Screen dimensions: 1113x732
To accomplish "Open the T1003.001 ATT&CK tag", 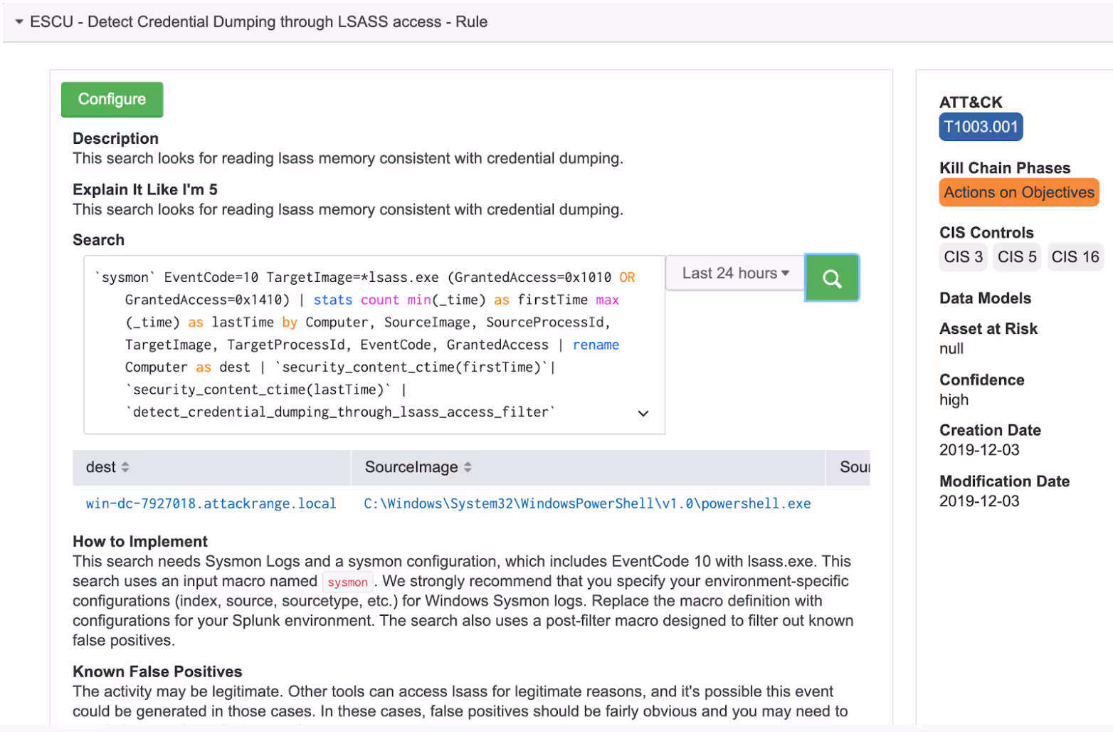I will [x=980, y=127].
